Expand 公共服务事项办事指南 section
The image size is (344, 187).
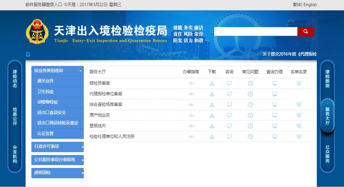point(57,160)
